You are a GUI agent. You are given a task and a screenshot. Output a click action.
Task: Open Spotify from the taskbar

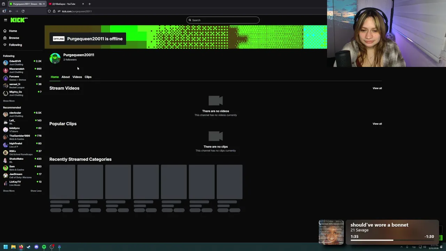click(x=44, y=247)
